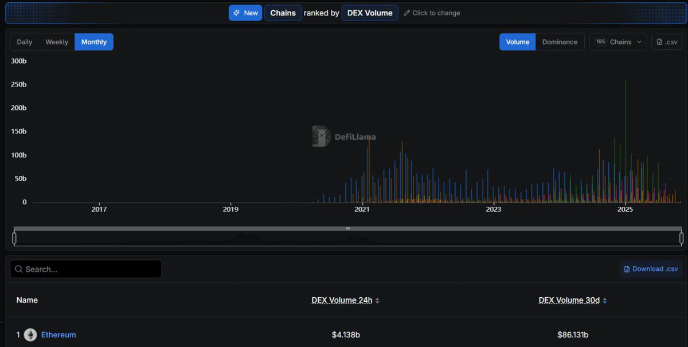Click the Name column header
Image resolution: width=688 pixels, height=347 pixels.
coord(27,300)
